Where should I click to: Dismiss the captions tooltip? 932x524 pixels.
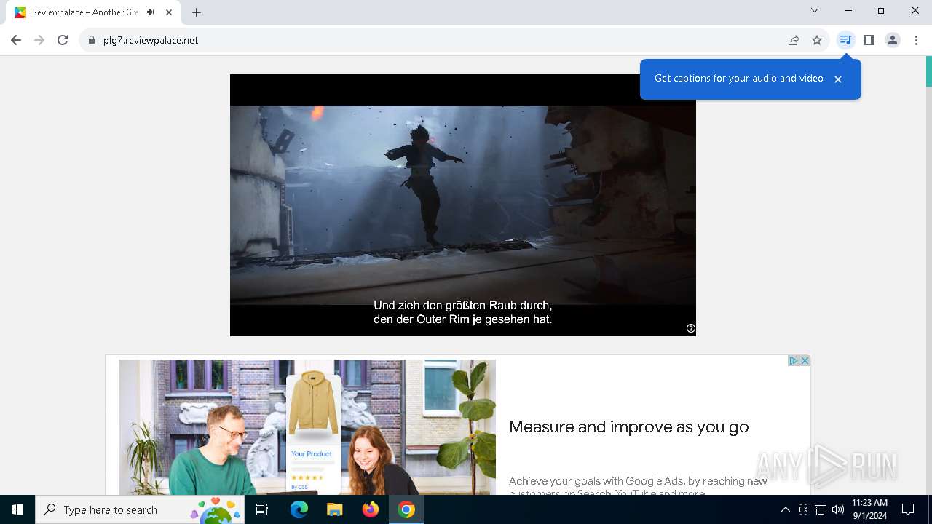[838, 79]
